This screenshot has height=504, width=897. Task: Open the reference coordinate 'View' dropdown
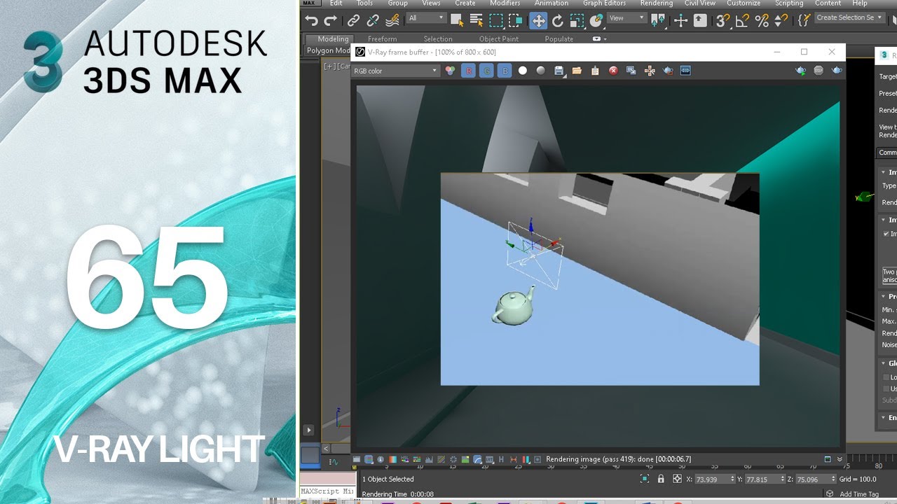tap(626, 18)
